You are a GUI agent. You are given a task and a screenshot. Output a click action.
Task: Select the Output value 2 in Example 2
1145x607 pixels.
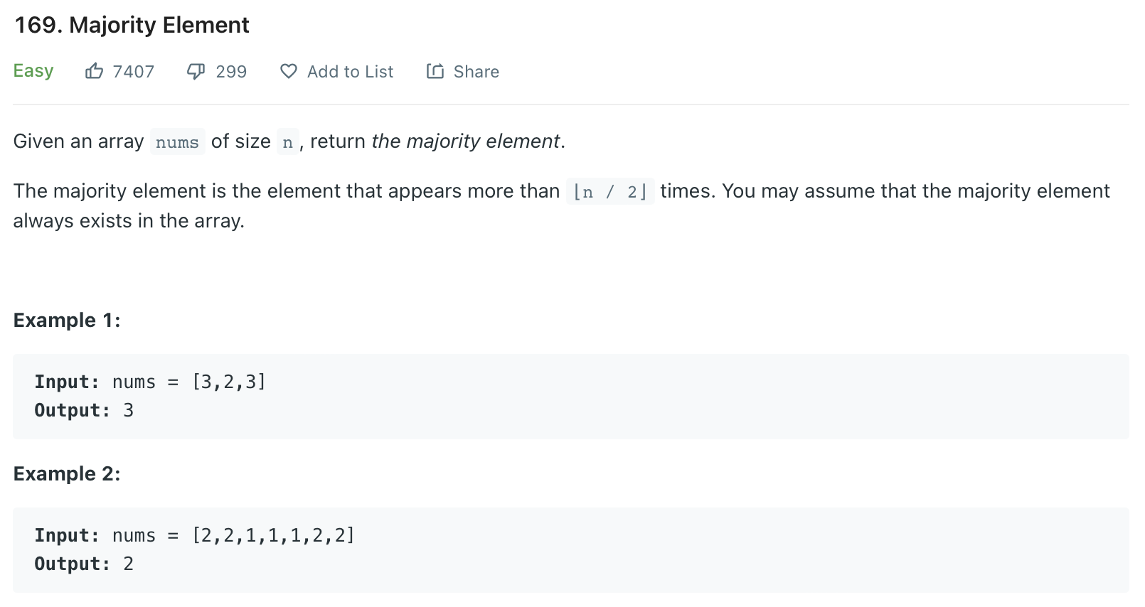128,563
